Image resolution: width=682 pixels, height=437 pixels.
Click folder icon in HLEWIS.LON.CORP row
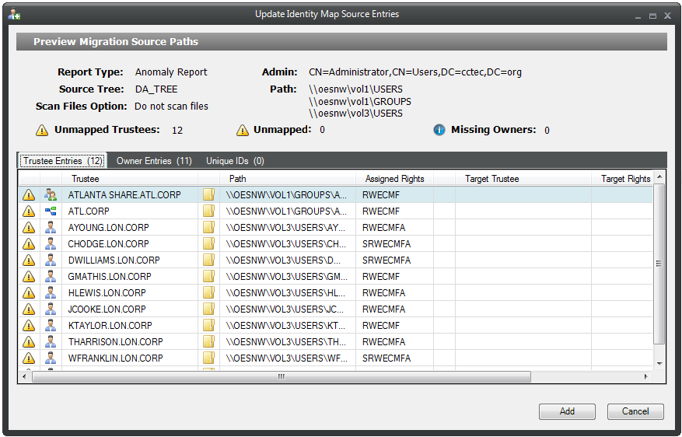coord(208,292)
